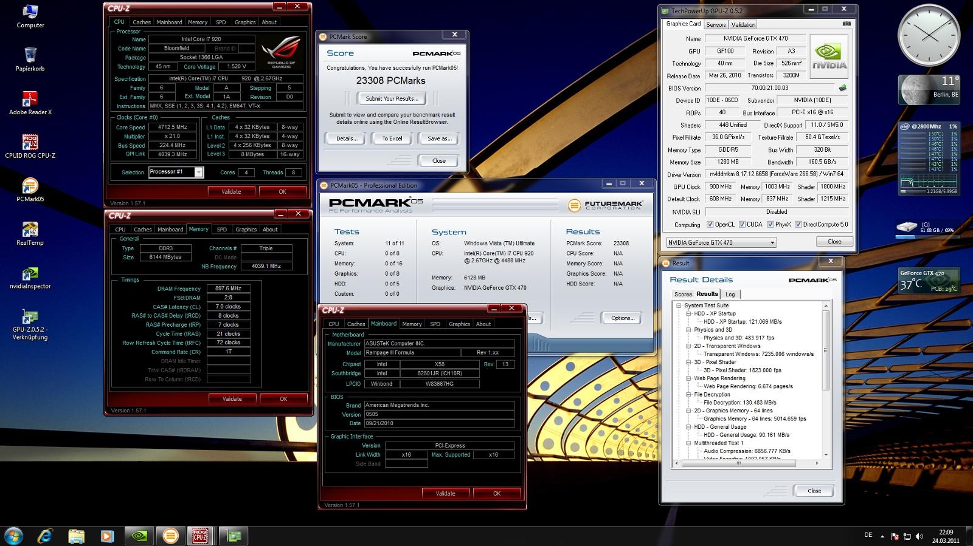The height and width of the screenshot is (546, 973).
Task: Toggle the CUDA checkbox in GPU-Z
Action: pos(742,225)
